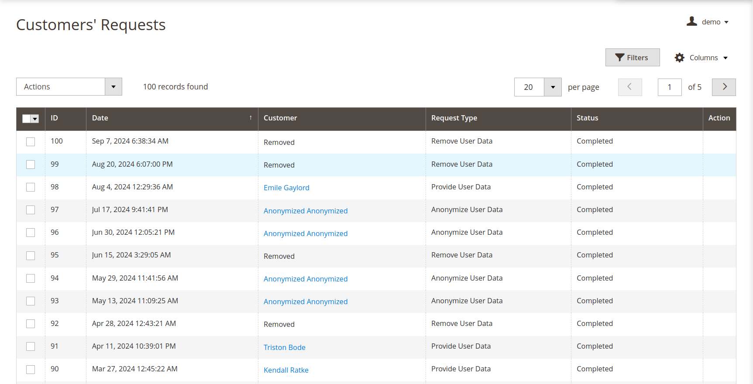This screenshot has width=753, height=384.
Task: Sort by Request Type column header
Action: click(x=454, y=118)
